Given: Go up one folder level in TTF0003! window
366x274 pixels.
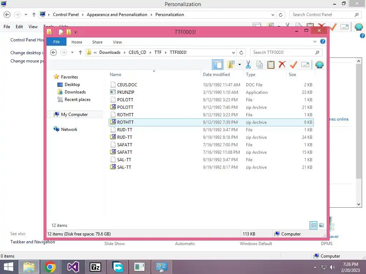Looking at the screenshot, I should pos(80,52).
